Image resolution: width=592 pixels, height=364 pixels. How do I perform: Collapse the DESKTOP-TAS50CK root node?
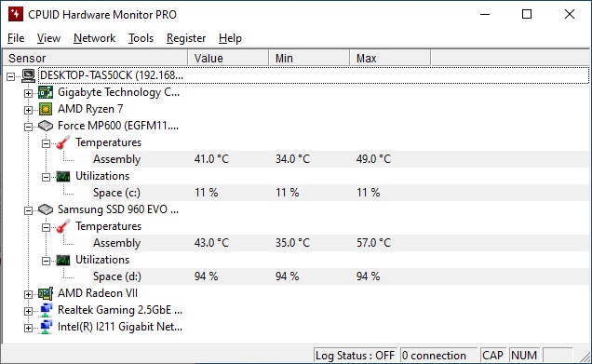coord(10,76)
